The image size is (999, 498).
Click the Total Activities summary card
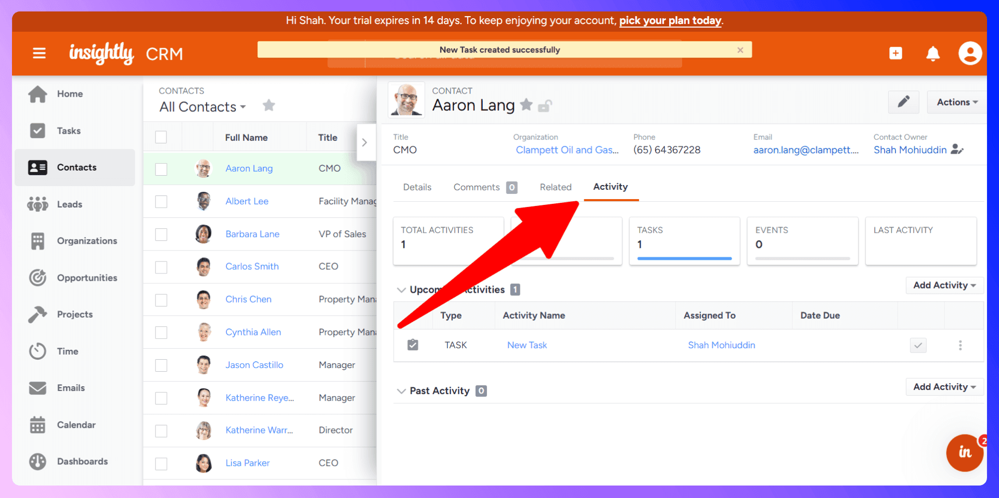pos(449,241)
